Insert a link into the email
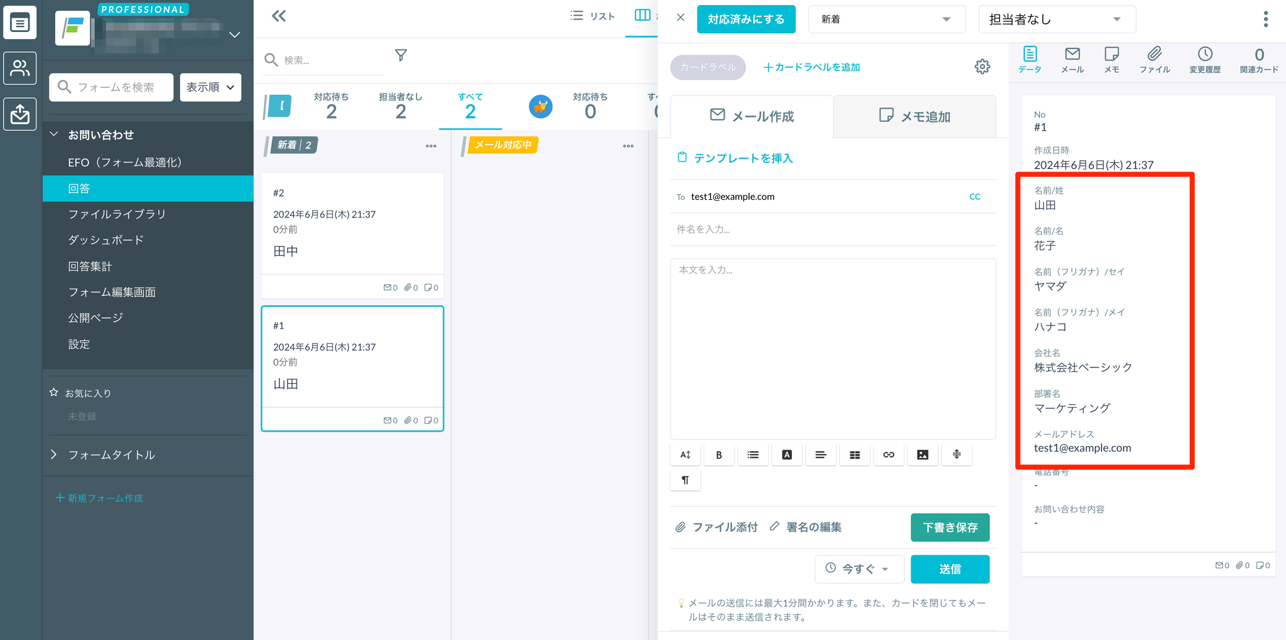 [889, 455]
